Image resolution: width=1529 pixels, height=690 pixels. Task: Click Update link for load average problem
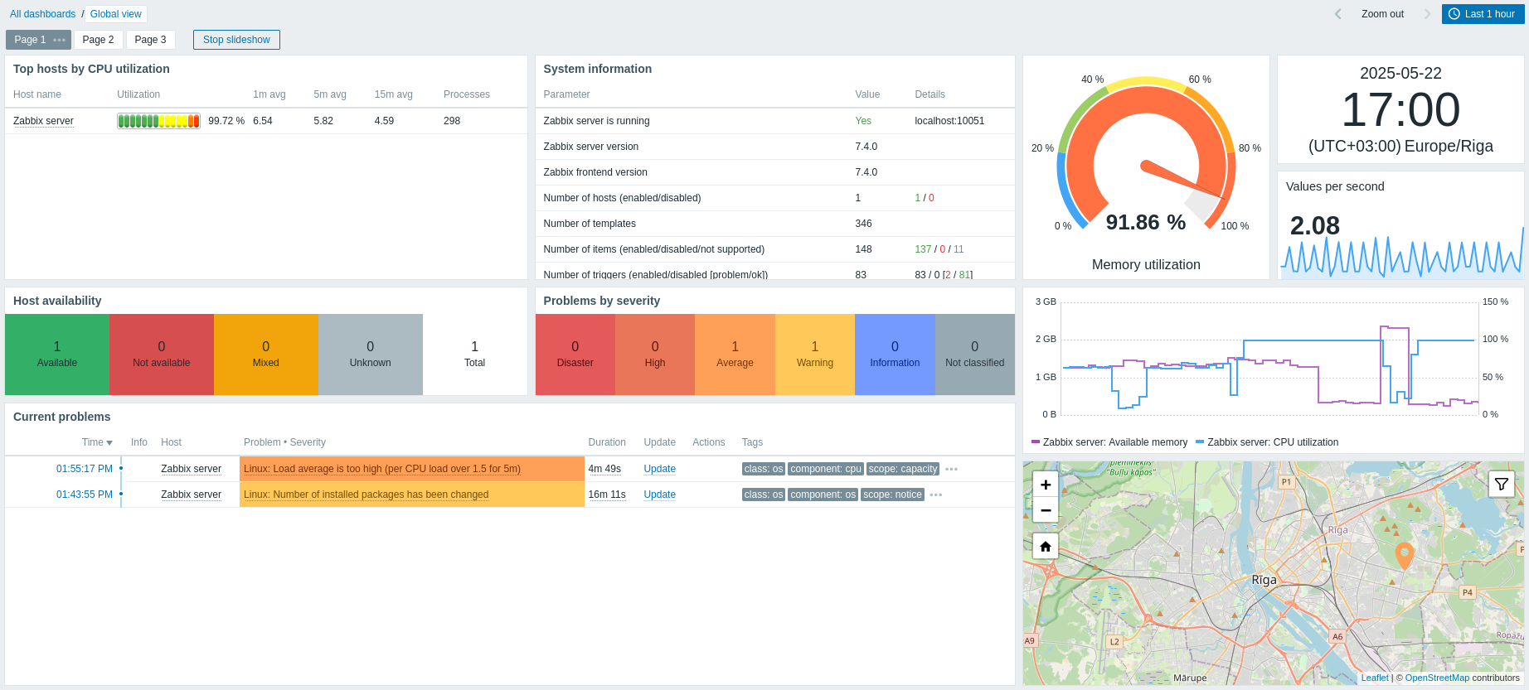tap(659, 469)
